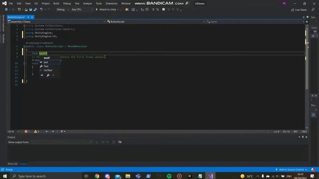Image resolution: width=319 pixels, height=179 pixels.
Task: Click Add to Source Control
Action: [x=291, y=170]
